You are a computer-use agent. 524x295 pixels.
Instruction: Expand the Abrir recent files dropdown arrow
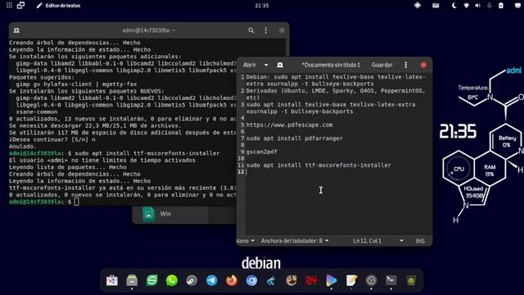[266, 65]
